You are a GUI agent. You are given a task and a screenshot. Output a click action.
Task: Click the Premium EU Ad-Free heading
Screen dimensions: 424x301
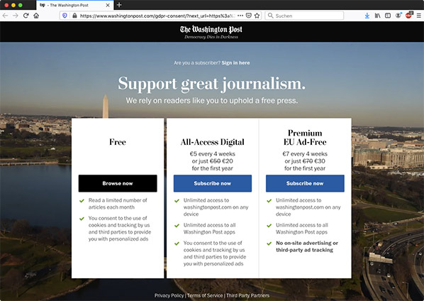[x=305, y=138]
